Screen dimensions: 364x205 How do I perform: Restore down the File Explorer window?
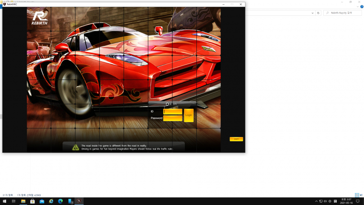(x=351, y=2)
